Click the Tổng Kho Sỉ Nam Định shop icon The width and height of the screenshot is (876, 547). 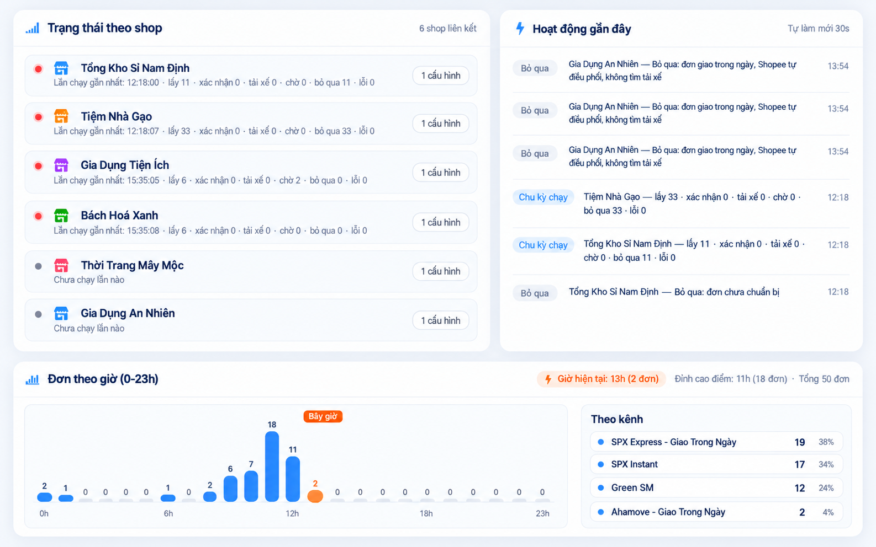click(61, 68)
